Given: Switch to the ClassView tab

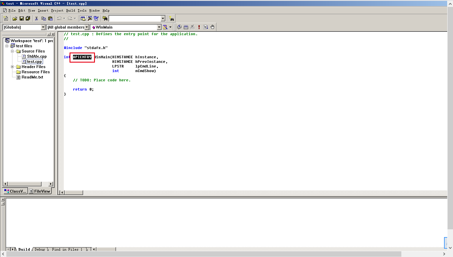Looking at the screenshot, I should click(x=16, y=191).
